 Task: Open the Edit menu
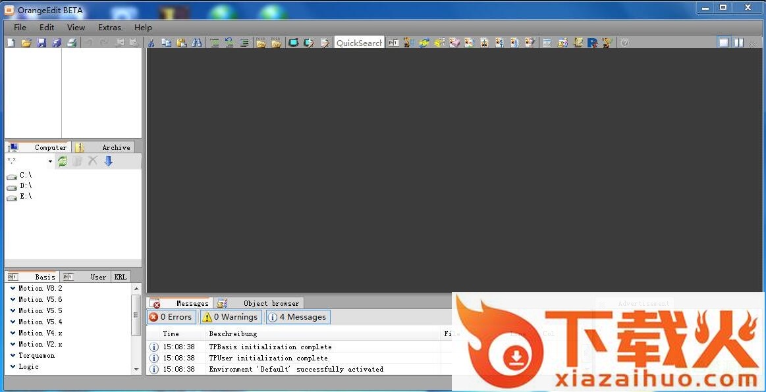click(47, 28)
